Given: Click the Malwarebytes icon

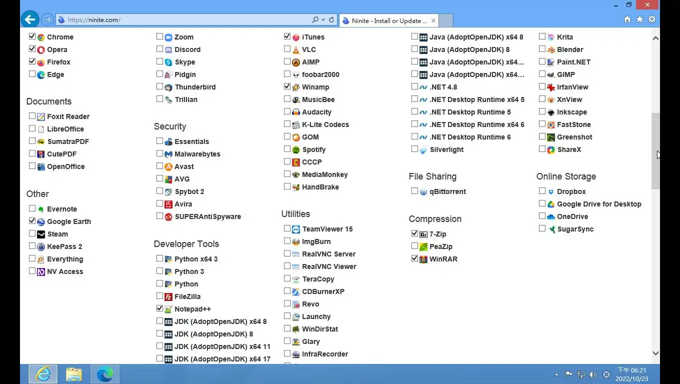Looking at the screenshot, I should pyautogui.click(x=168, y=154).
